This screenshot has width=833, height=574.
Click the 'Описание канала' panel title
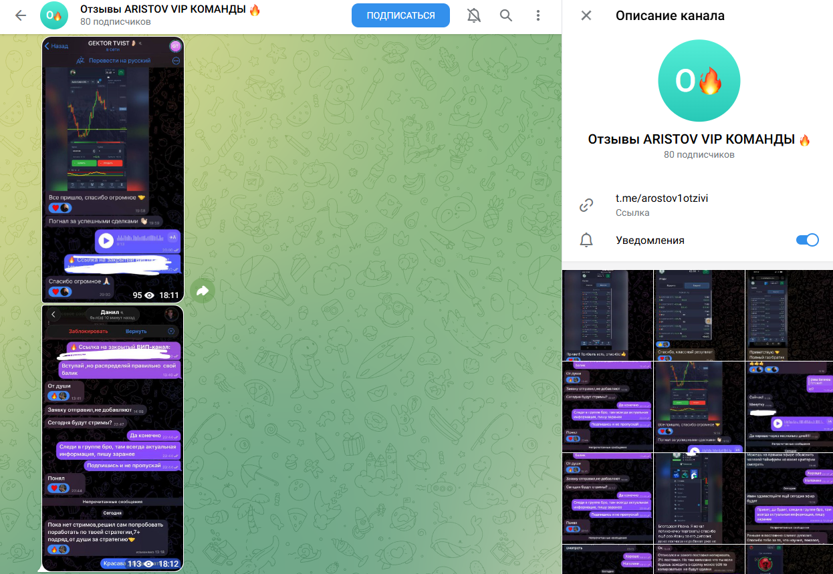[670, 15]
